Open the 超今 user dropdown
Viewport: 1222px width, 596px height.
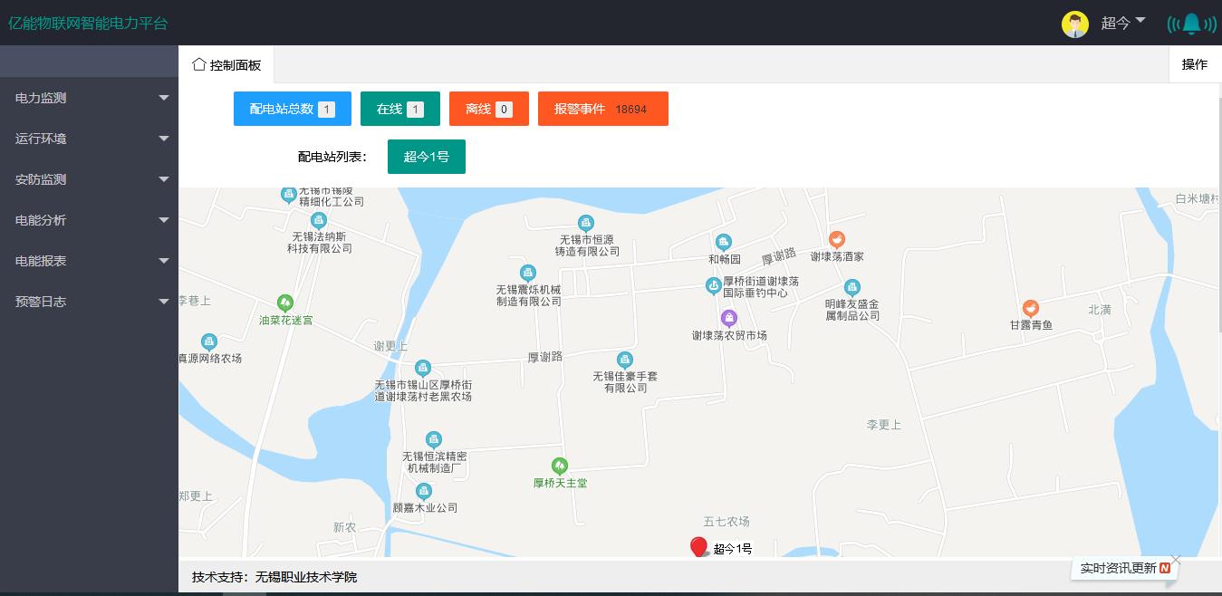tap(1123, 23)
